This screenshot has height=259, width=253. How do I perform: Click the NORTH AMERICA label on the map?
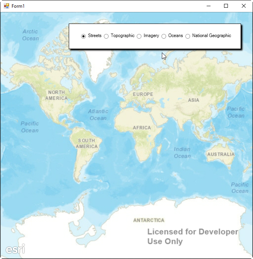tap(56, 95)
